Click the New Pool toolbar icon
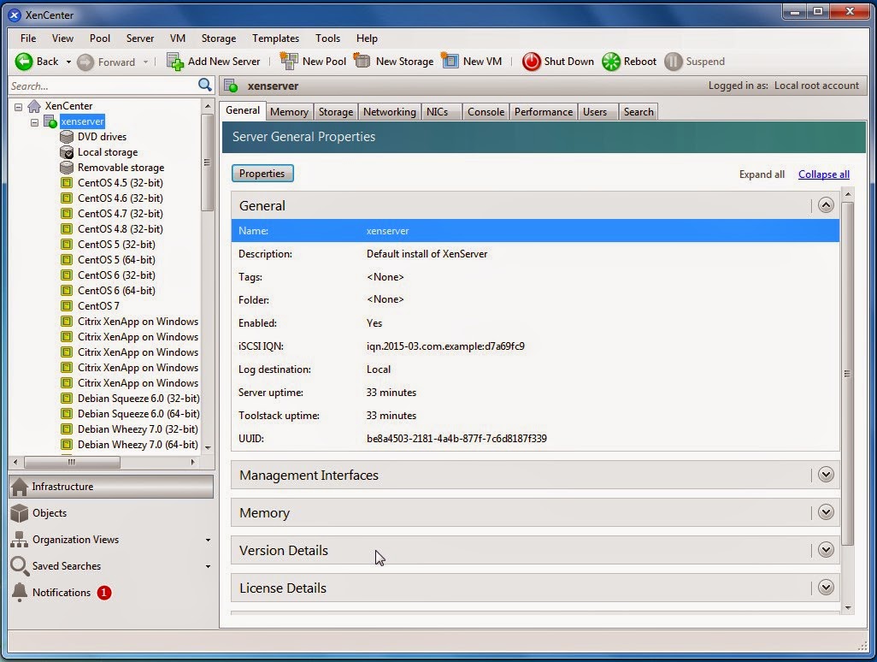This screenshot has height=662, width=877. pyautogui.click(x=291, y=61)
